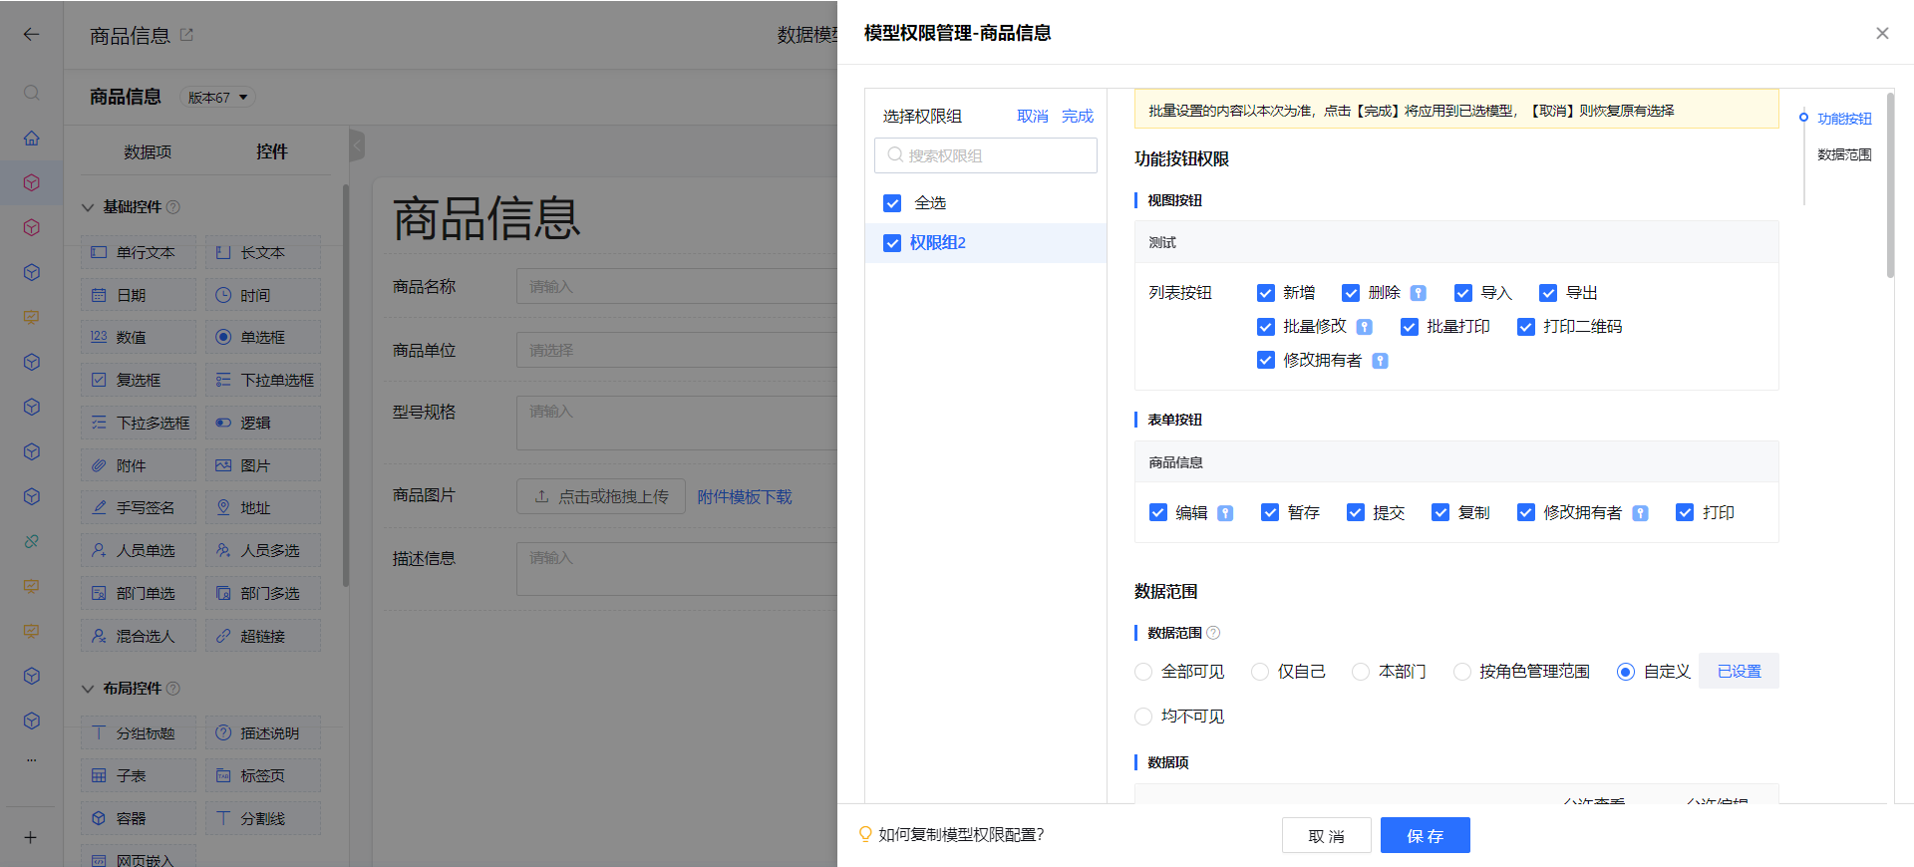Toggle the 批量打印 checkbox
1914x867 pixels.
pyautogui.click(x=1410, y=327)
